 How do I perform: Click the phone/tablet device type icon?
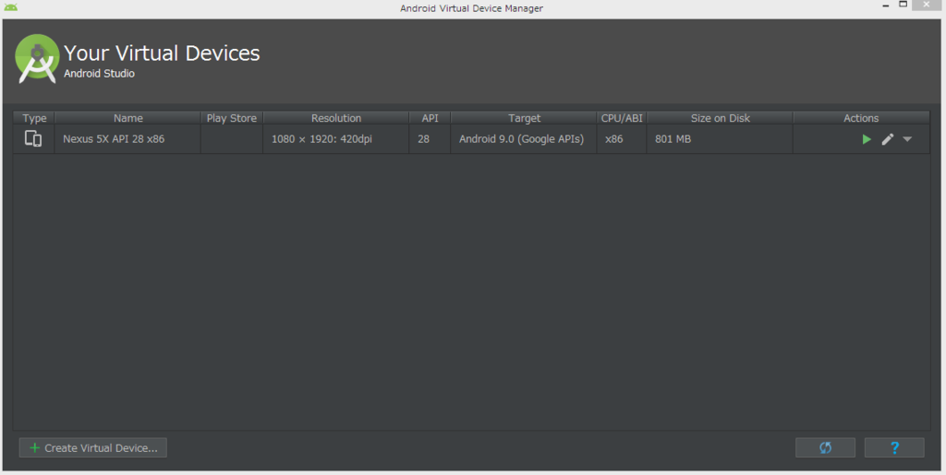(33, 139)
